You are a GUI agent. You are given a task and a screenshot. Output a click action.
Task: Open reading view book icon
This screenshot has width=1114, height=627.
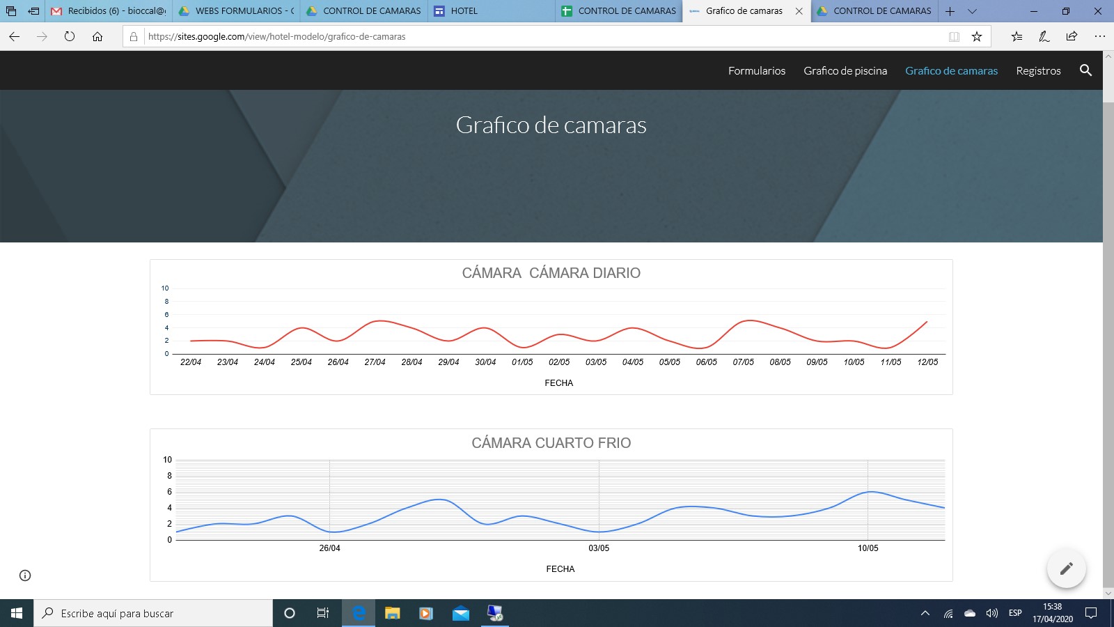coord(954,37)
